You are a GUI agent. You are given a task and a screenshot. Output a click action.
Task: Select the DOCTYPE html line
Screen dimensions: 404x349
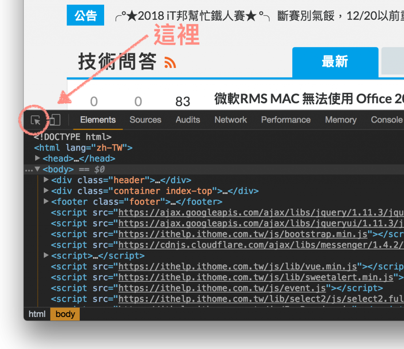click(73, 137)
